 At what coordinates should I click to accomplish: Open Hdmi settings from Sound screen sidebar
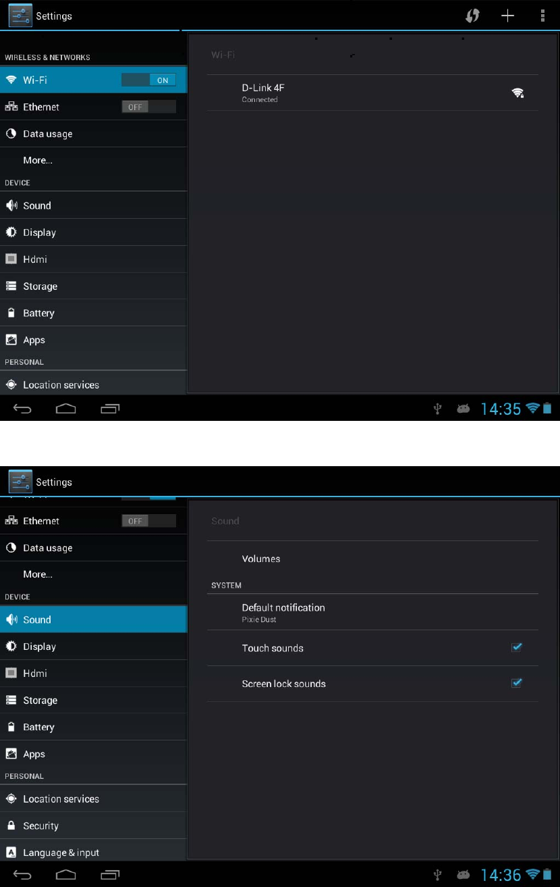(93, 674)
